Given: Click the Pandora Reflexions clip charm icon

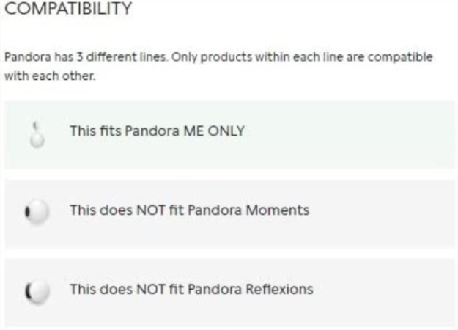Looking at the screenshot, I should click(x=37, y=291).
